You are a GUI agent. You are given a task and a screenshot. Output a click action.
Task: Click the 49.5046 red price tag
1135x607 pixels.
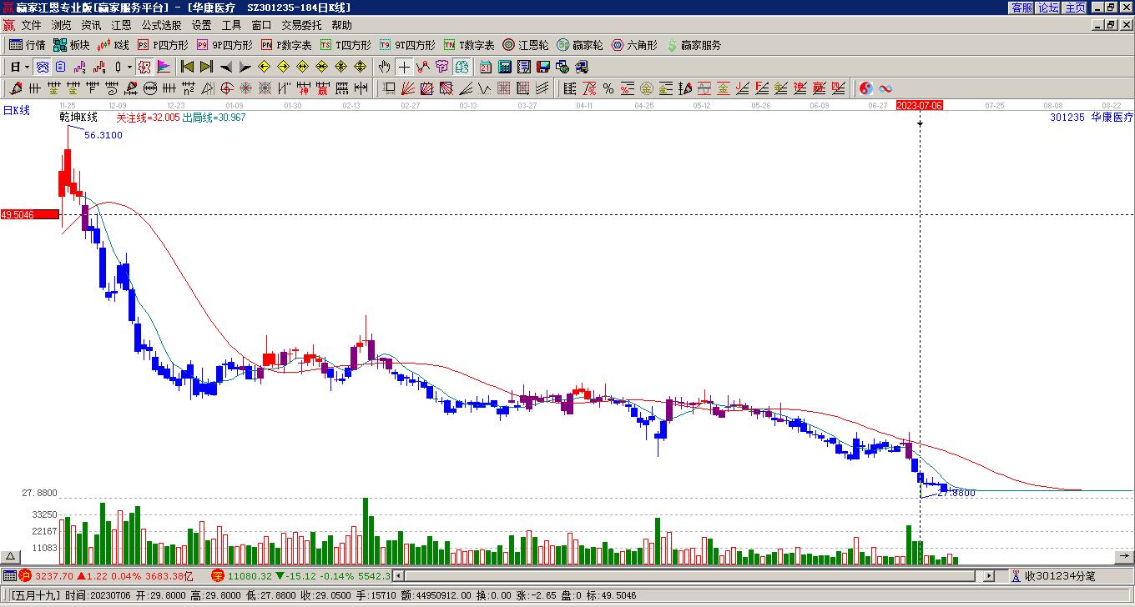coord(30,215)
